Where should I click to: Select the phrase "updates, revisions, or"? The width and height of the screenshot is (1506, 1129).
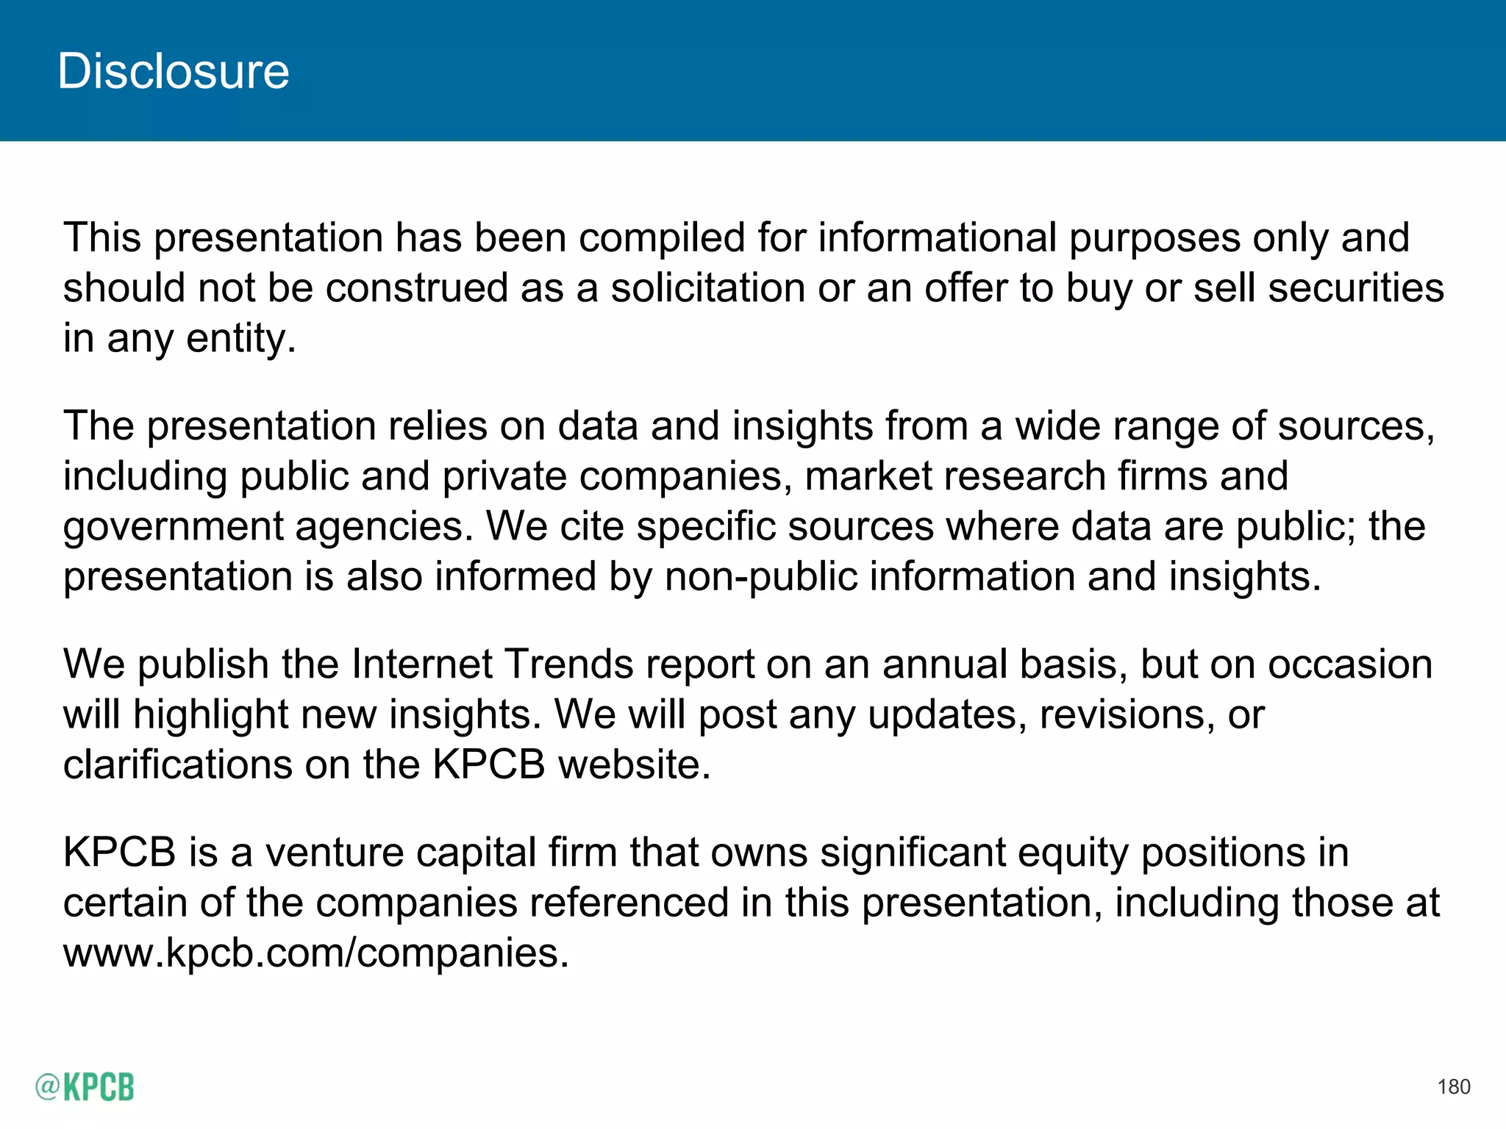coord(1066,714)
